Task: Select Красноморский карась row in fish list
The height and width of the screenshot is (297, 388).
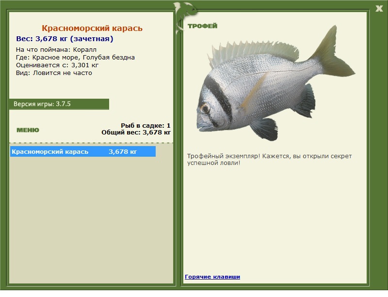Action: (x=83, y=151)
